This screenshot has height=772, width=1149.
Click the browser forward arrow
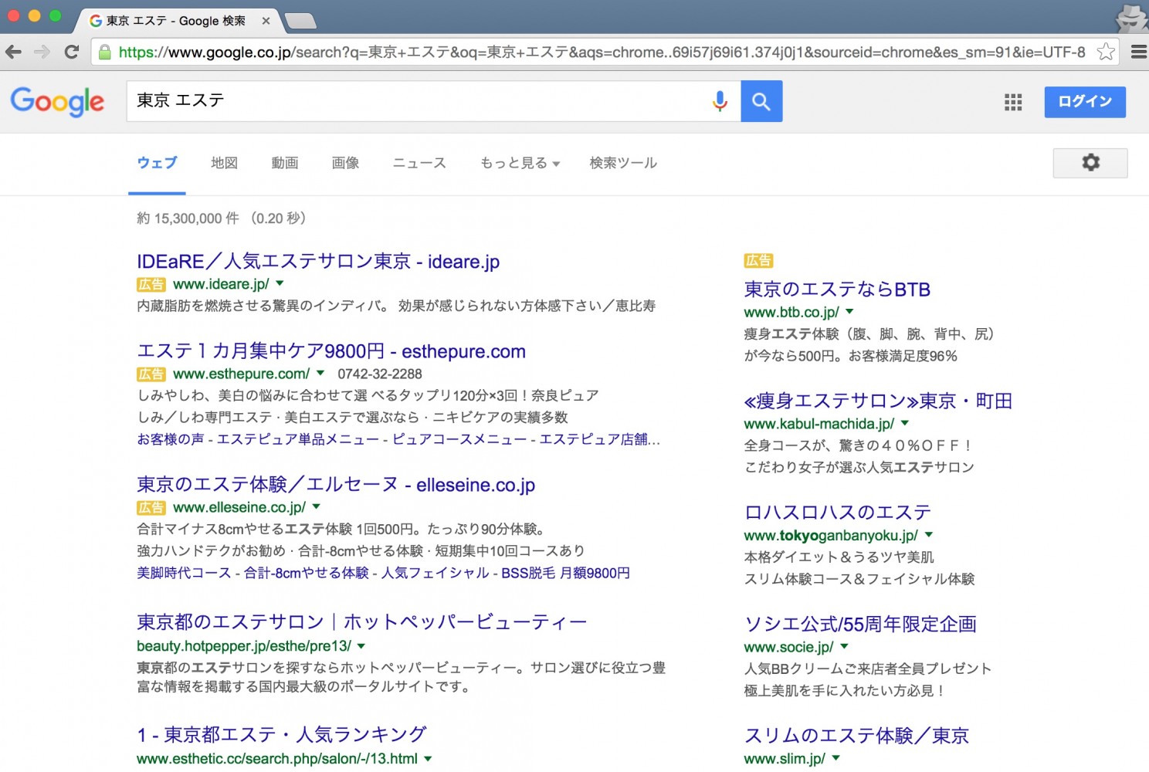(x=42, y=52)
